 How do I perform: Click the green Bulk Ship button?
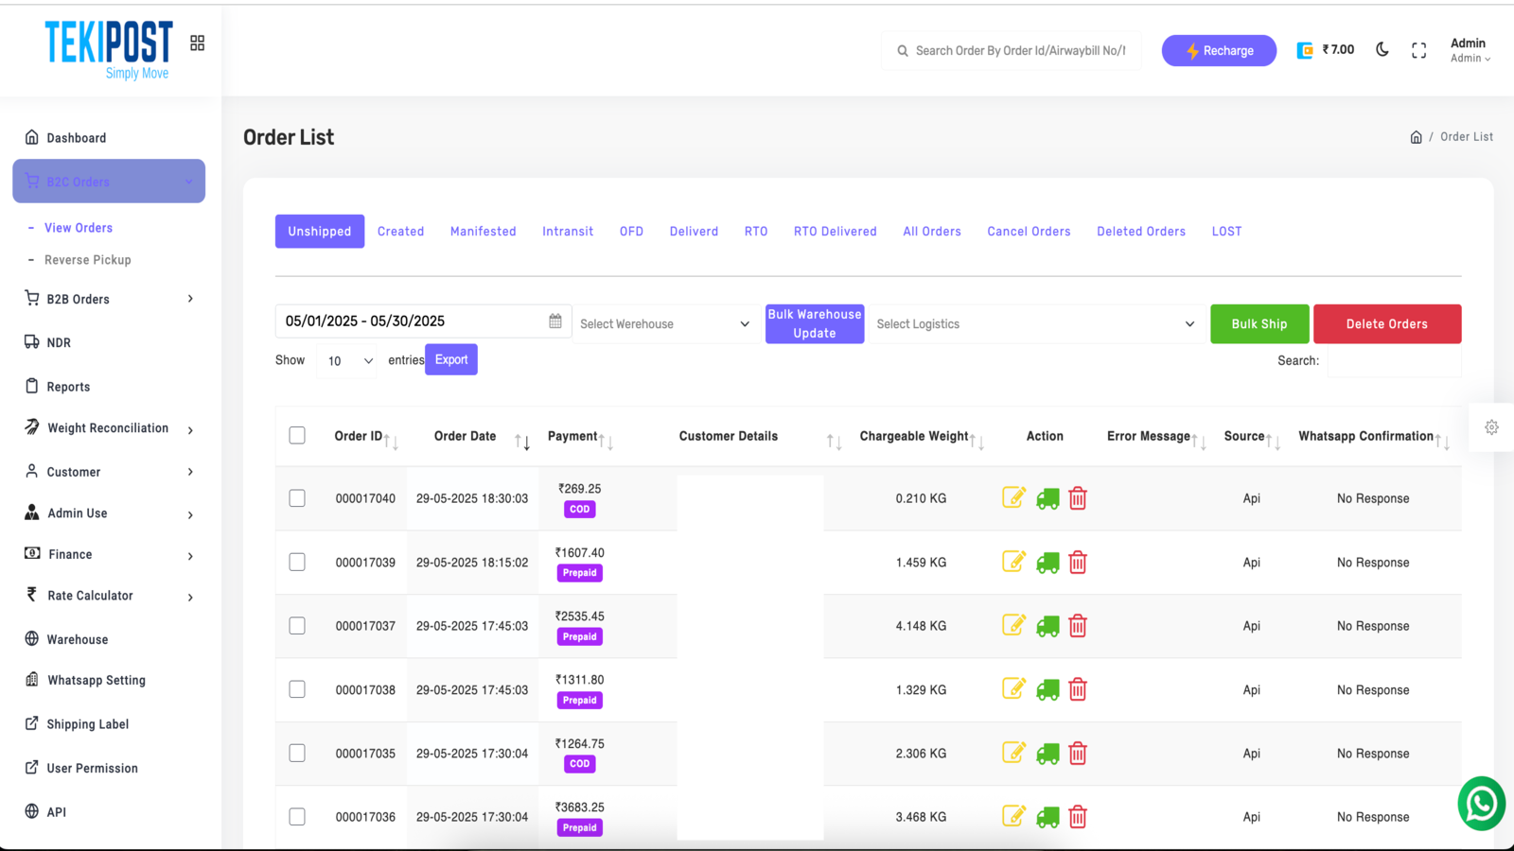(x=1259, y=323)
